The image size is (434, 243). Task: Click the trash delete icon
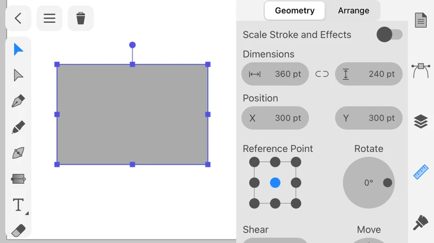click(x=81, y=18)
